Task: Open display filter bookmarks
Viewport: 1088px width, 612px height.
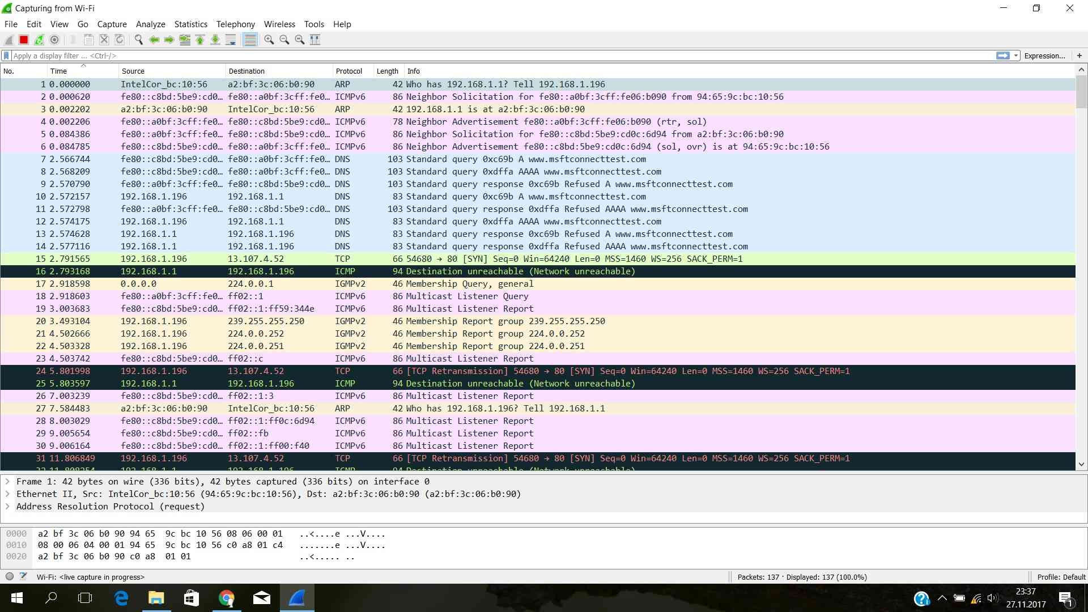Action: tap(6, 56)
